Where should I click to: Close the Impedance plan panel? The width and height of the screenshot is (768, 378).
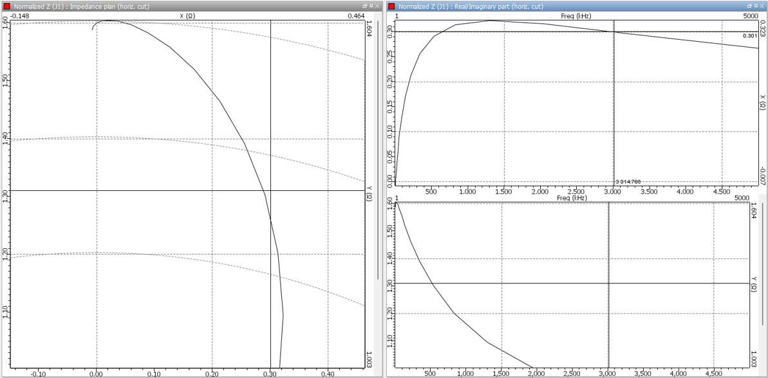(x=377, y=6)
